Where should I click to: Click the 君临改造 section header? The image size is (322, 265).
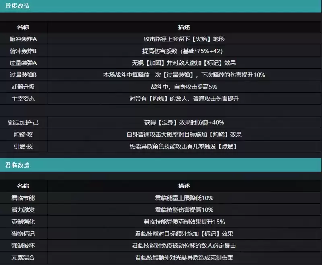tap(17, 165)
